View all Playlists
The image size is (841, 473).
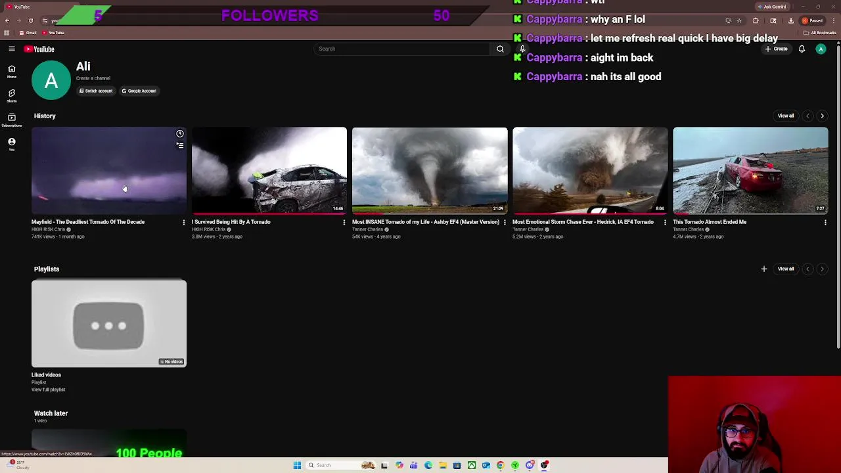[786, 269]
